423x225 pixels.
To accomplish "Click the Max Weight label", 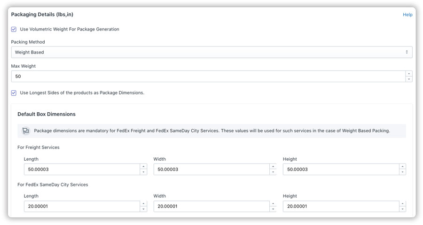I will (23, 66).
